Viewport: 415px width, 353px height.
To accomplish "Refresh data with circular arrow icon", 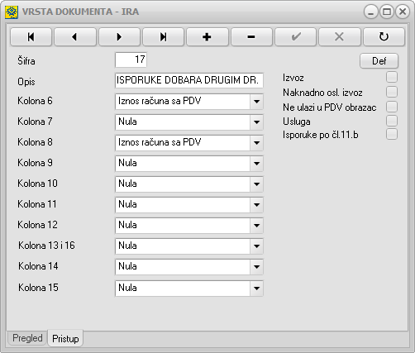I will [384, 36].
